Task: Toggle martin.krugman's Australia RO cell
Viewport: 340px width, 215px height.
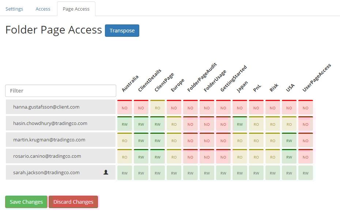Action: tap(125, 140)
